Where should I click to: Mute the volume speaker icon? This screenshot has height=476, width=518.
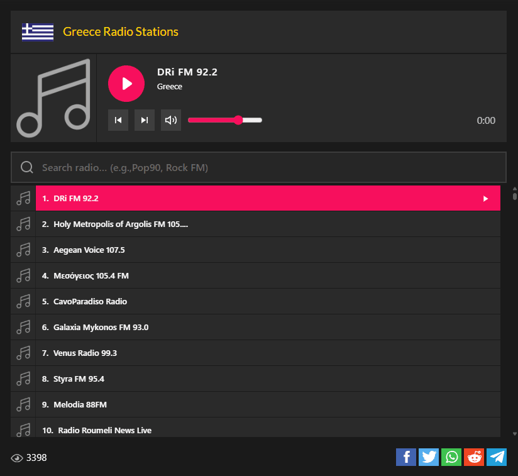pyautogui.click(x=171, y=120)
